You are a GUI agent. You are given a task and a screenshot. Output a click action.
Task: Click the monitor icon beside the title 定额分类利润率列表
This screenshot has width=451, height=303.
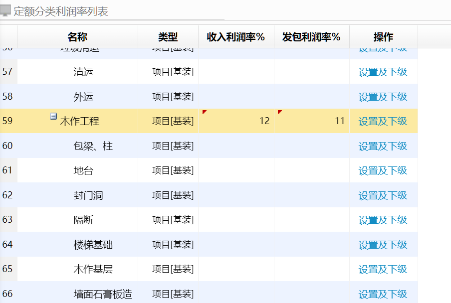point(6,9)
